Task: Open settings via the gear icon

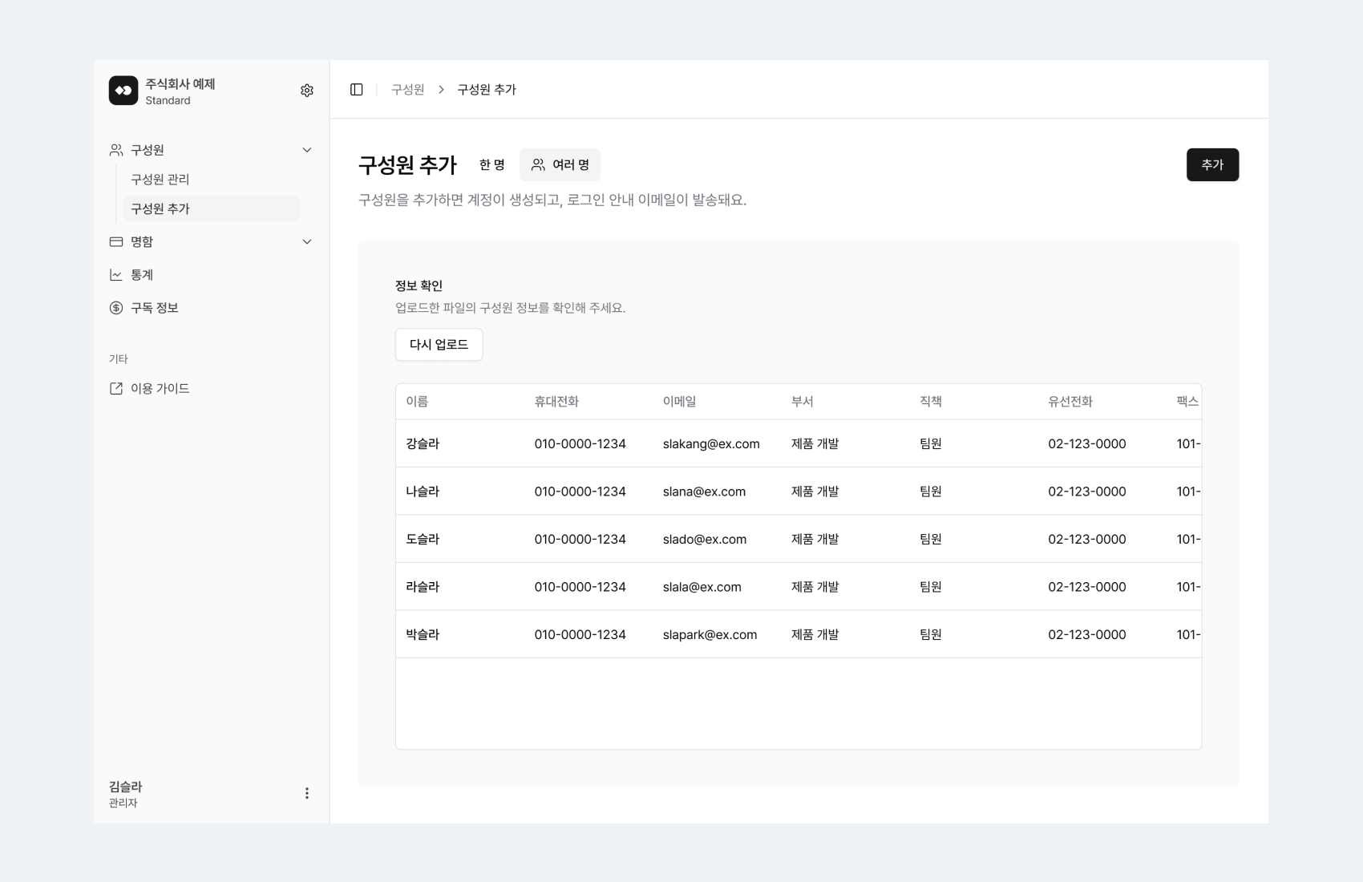Action: tap(307, 91)
